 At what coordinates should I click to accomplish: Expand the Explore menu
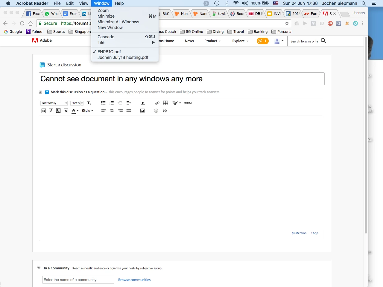pos(240,41)
